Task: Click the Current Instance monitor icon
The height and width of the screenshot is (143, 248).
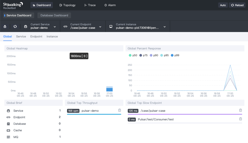Action: pyautogui.click(x=111, y=26)
